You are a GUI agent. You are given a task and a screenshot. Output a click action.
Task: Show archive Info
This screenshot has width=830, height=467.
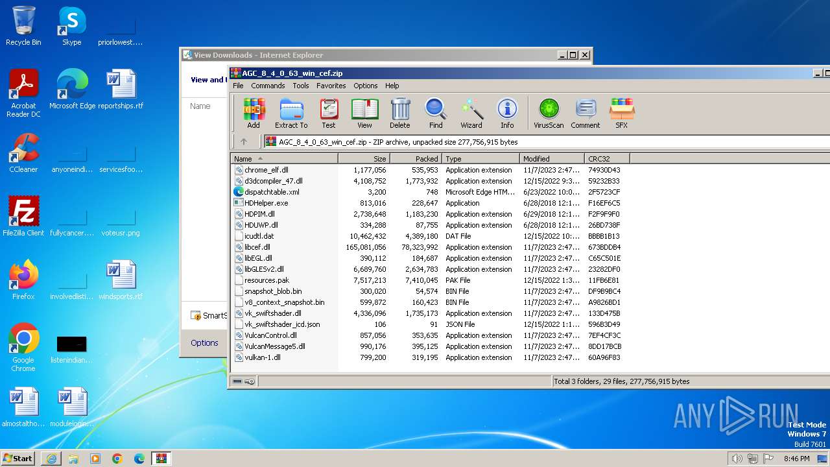coord(507,113)
